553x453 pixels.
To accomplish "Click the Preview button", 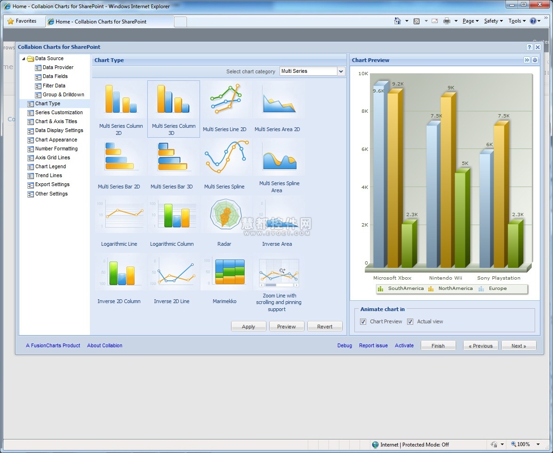I will [287, 327].
